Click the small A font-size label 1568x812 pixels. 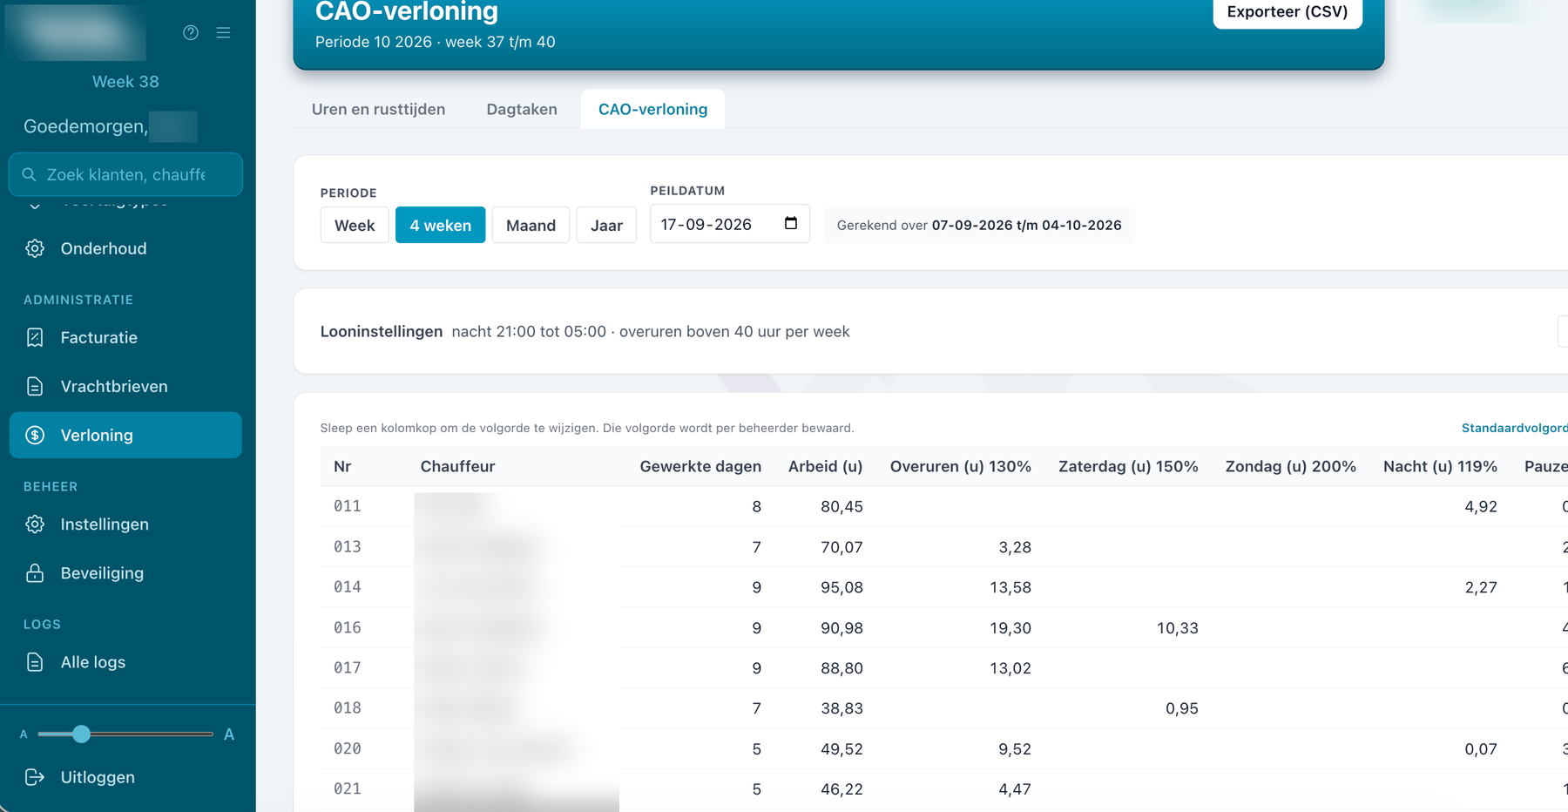click(x=24, y=734)
